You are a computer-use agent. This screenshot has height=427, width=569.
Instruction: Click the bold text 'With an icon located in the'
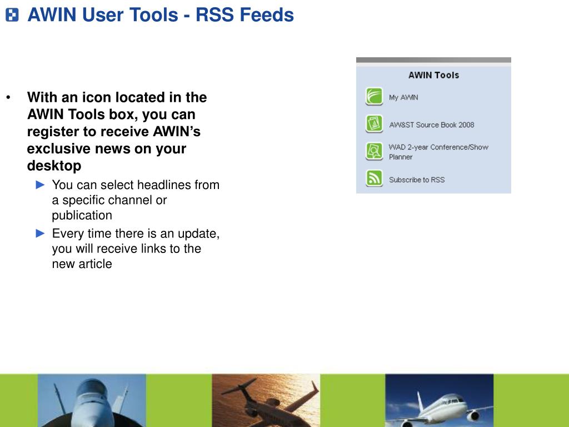coord(117,97)
